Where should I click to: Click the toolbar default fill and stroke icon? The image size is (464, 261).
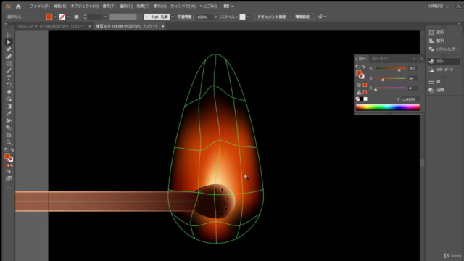[x=7, y=150]
